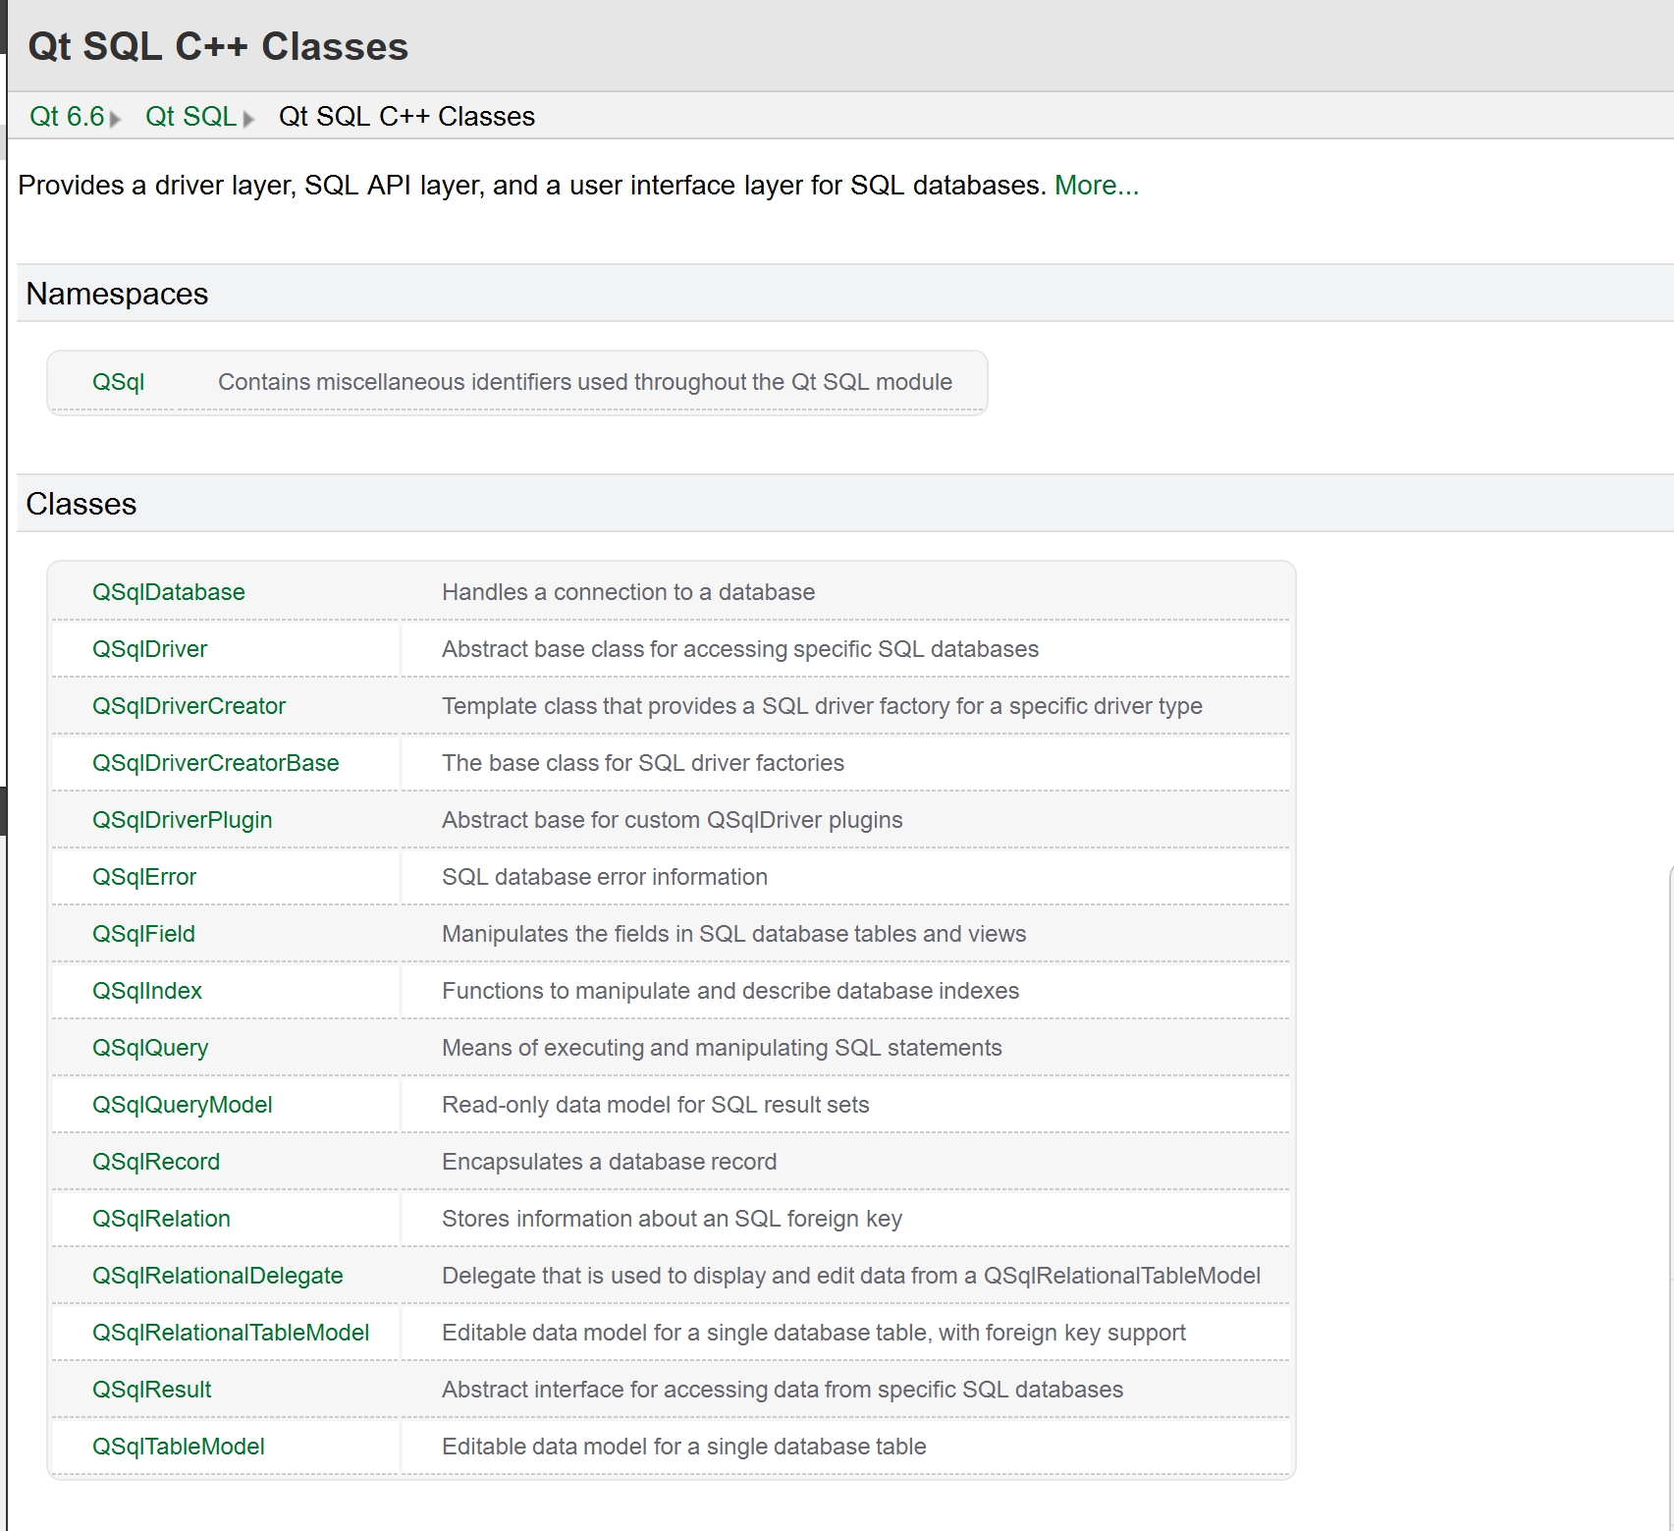Click 'Manipulates the fields in SQL database tables' text
This screenshot has height=1531, width=1674.
point(734,934)
